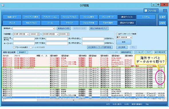The height and width of the screenshot is (109, 169).
Task: Click the 個別情報4 column header
Action: [129, 56]
